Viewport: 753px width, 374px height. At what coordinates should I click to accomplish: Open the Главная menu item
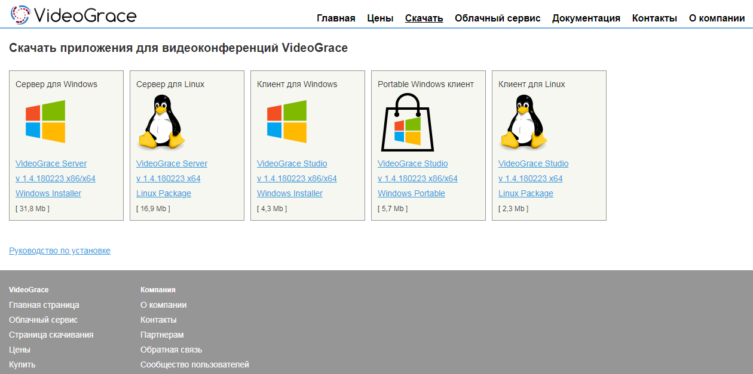pos(336,18)
